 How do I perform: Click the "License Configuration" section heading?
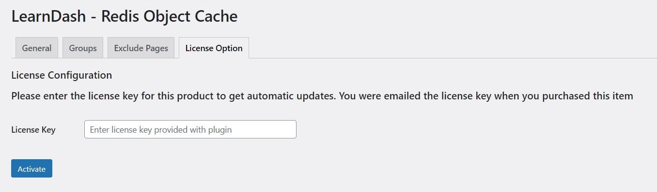[x=62, y=75]
